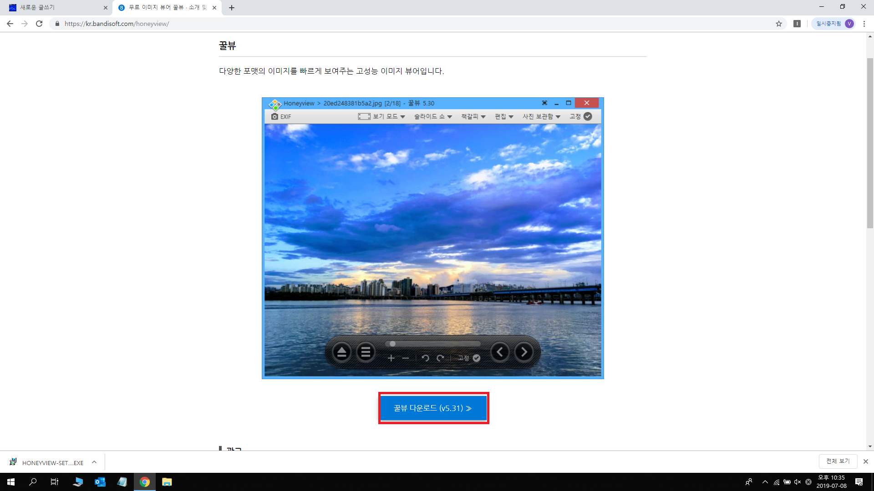Go to previous image with left arrow
The height and width of the screenshot is (491, 874).
[500, 352]
